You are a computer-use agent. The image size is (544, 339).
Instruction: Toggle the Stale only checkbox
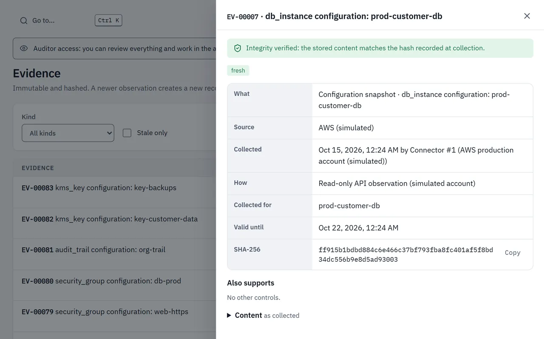(127, 133)
